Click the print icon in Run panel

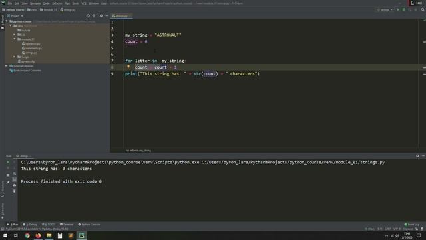click(x=15, y=185)
